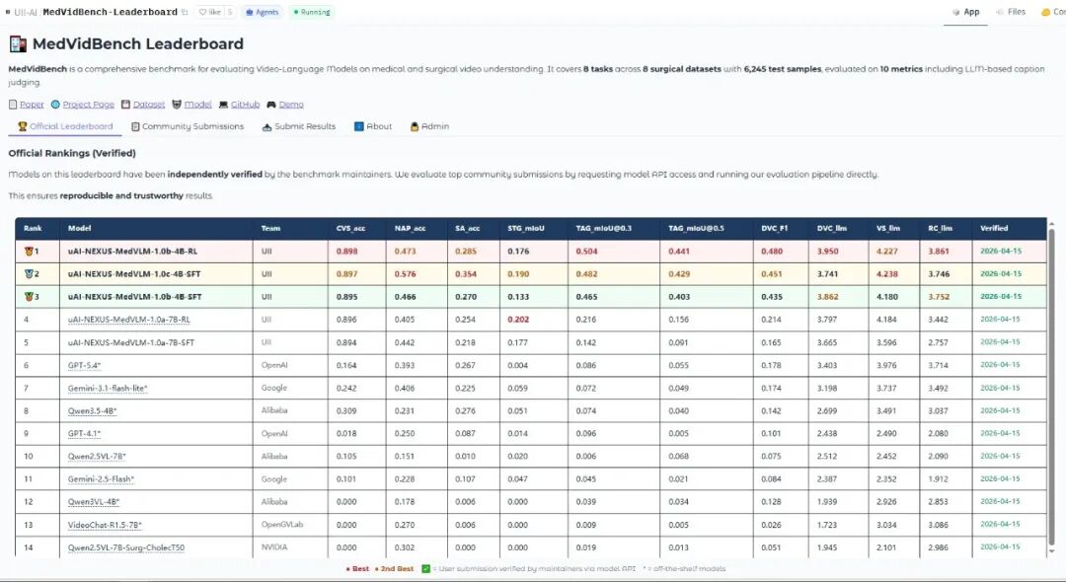Open the Qwen2.5VL-7B-Surg-CholecT50 model link
The width and height of the screenshot is (1066, 582).
125,547
